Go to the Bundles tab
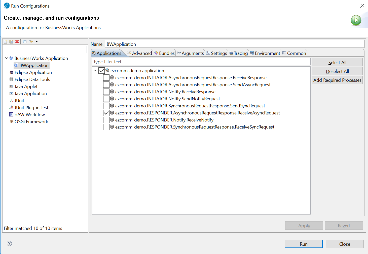This screenshot has height=254, width=368. pyautogui.click(x=164, y=53)
